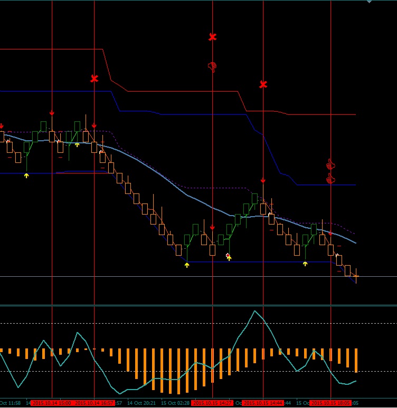Viewport: 397px width, 408px height.
Task: Click the red X on the 16:57 vertical line
Action: 94,79
